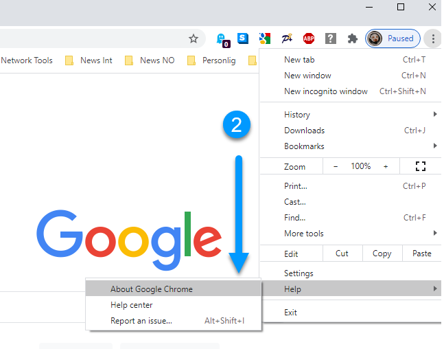
Task: Expand the More tools submenu
Action: point(351,234)
